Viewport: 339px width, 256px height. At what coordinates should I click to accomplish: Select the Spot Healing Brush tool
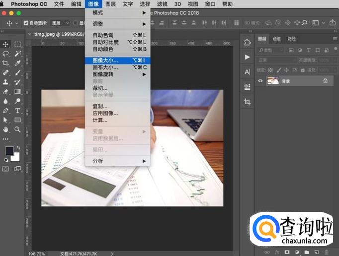click(x=5, y=72)
